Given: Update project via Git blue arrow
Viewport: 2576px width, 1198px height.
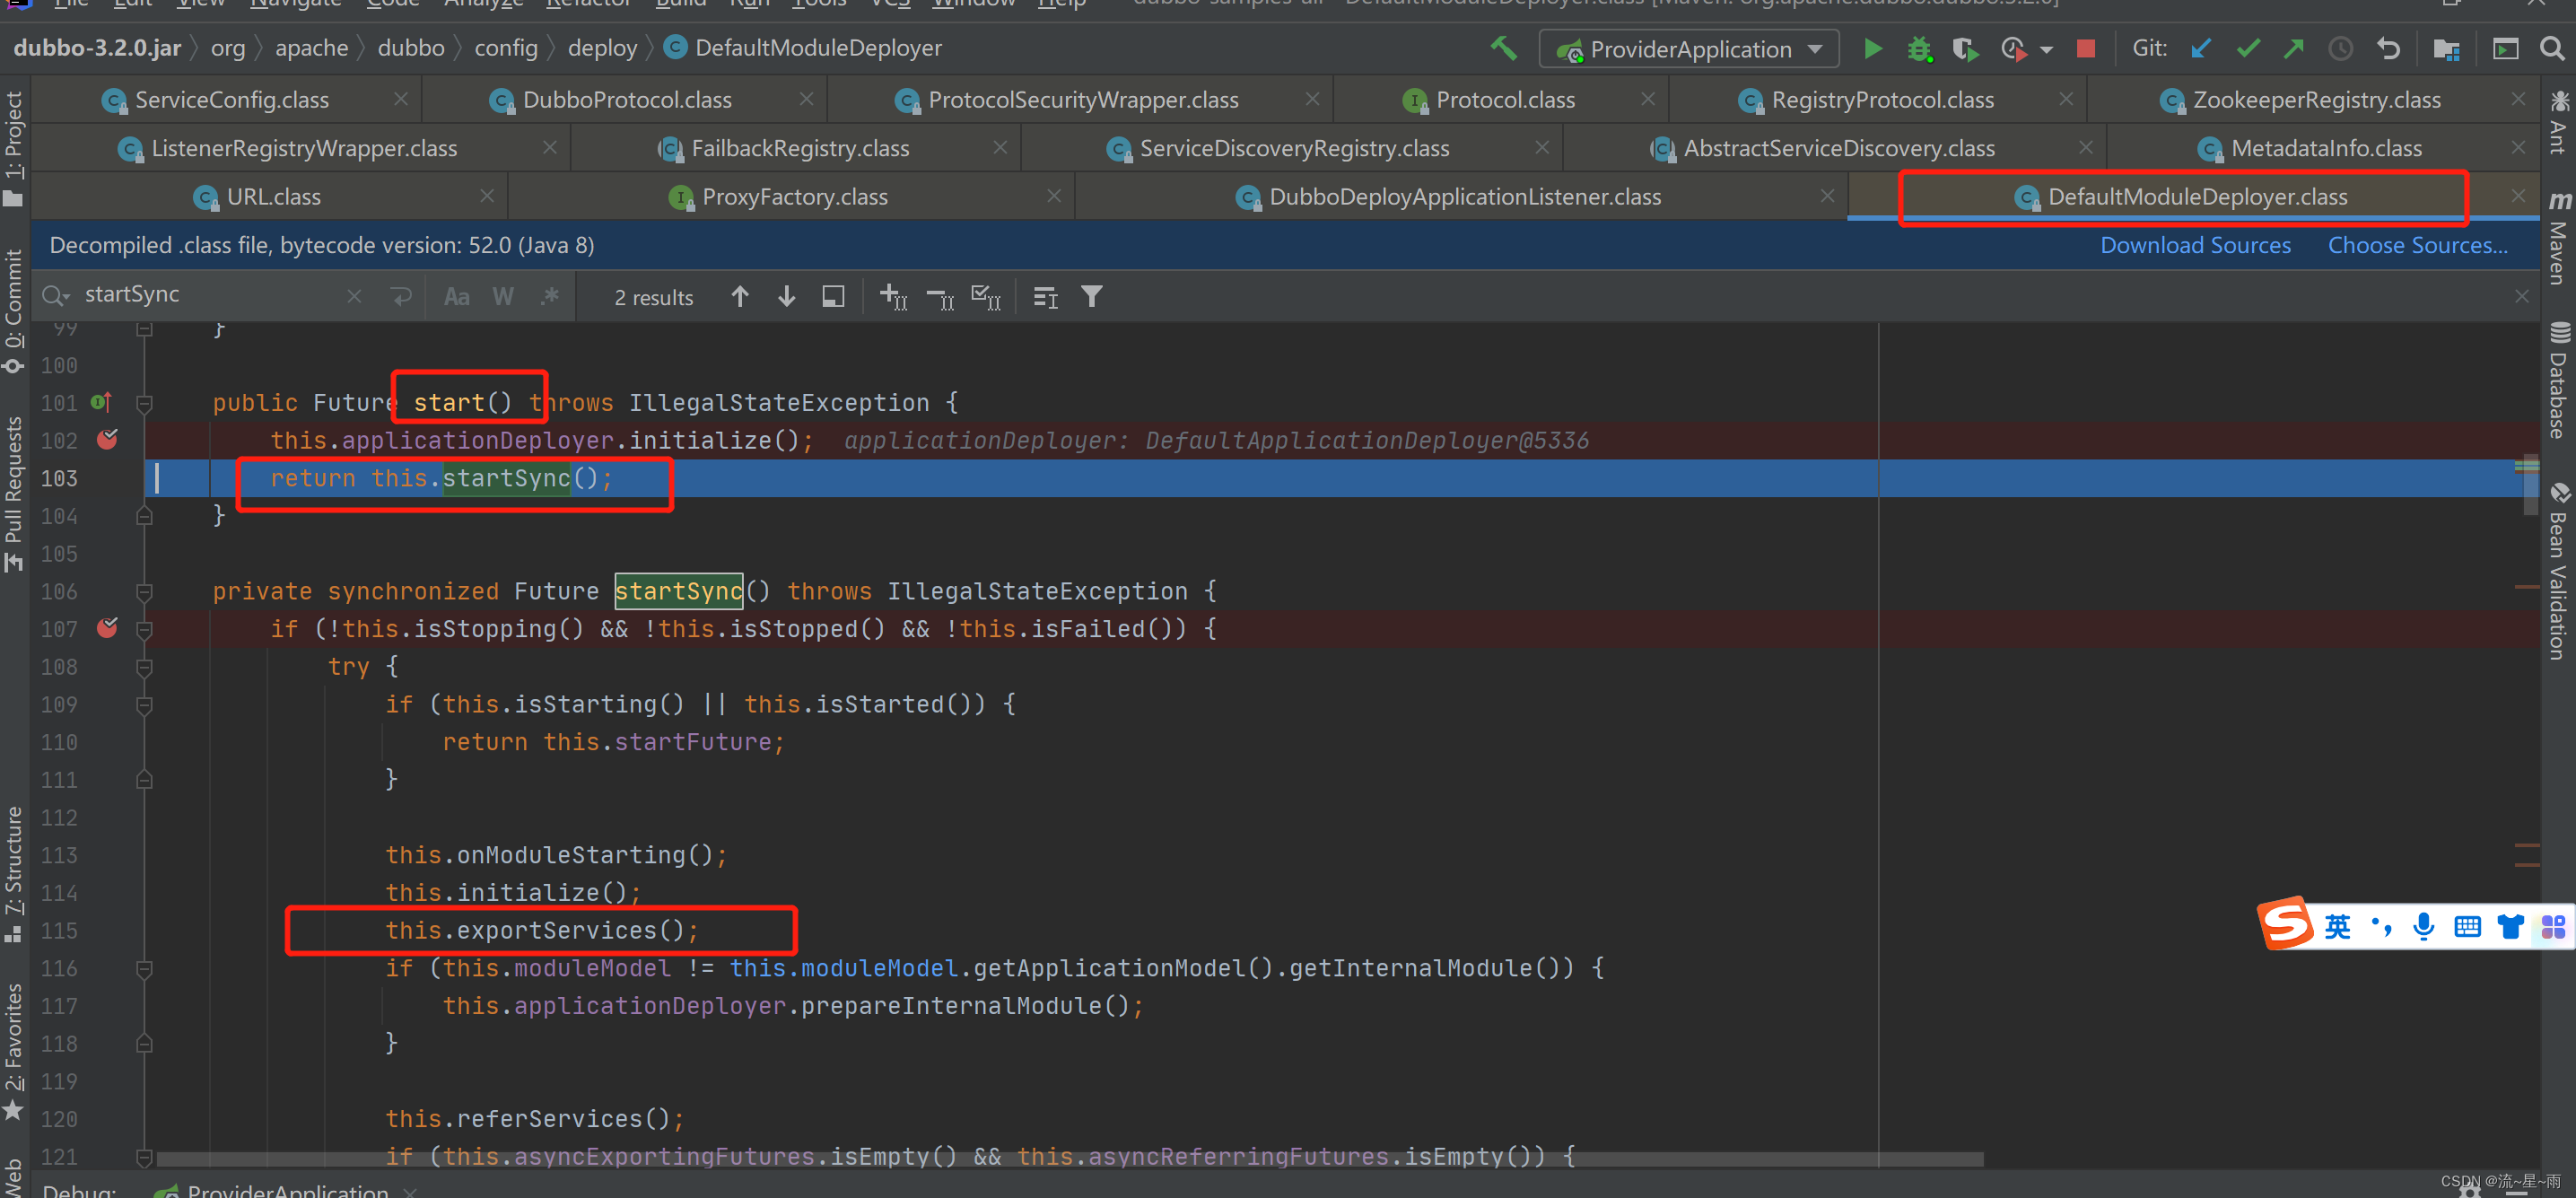Looking at the screenshot, I should [x=2200, y=48].
